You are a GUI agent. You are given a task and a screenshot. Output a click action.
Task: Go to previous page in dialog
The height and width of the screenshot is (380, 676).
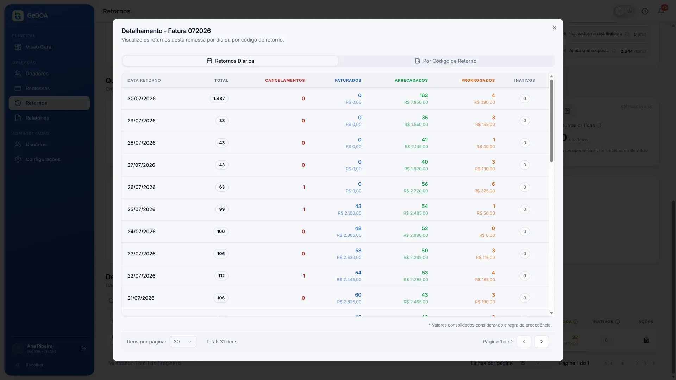tap(524, 342)
